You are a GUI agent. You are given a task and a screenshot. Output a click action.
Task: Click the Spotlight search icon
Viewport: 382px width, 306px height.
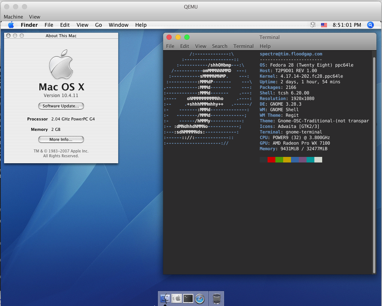click(x=370, y=25)
